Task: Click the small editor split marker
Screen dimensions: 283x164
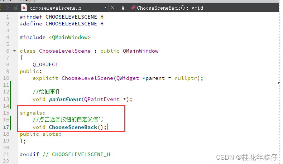Action: pyautogui.click(x=279, y=83)
